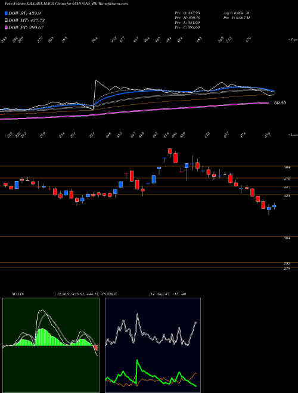The image size is (298, 393).
Task: Click the MACD (12,26,9) values text
Action: coord(84,294)
